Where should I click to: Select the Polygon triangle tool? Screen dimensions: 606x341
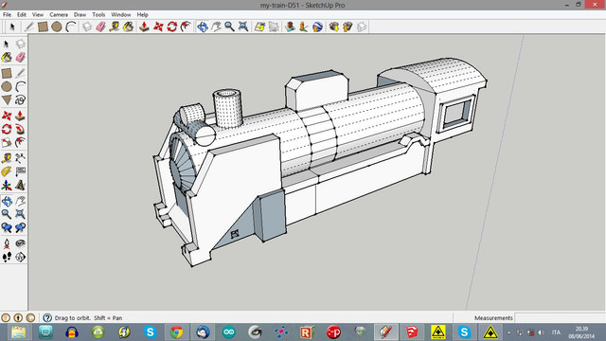[x=7, y=100]
